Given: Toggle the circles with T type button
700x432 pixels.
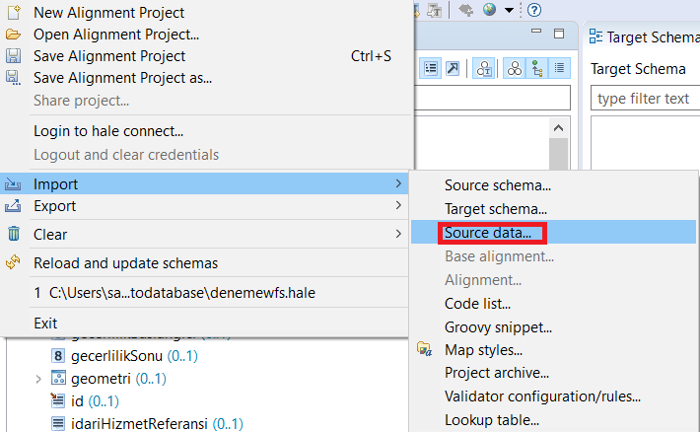Looking at the screenshot, I should [x=484, y=68].
